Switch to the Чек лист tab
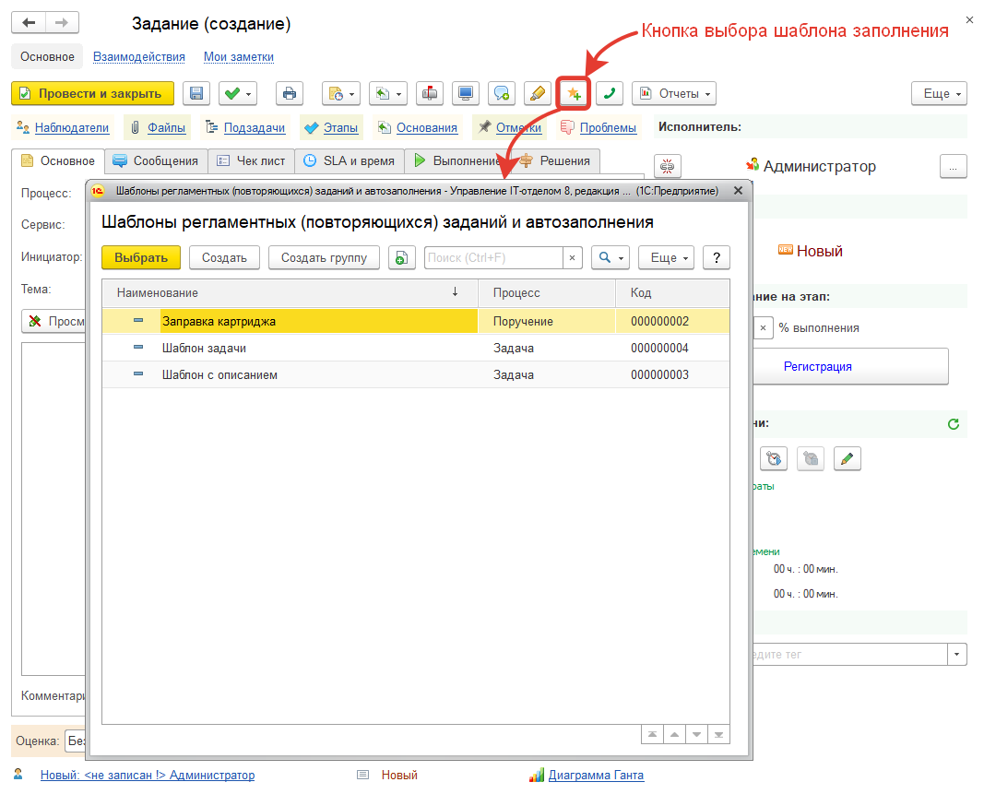The image size is (984, 794). click(x=251, y=160)
